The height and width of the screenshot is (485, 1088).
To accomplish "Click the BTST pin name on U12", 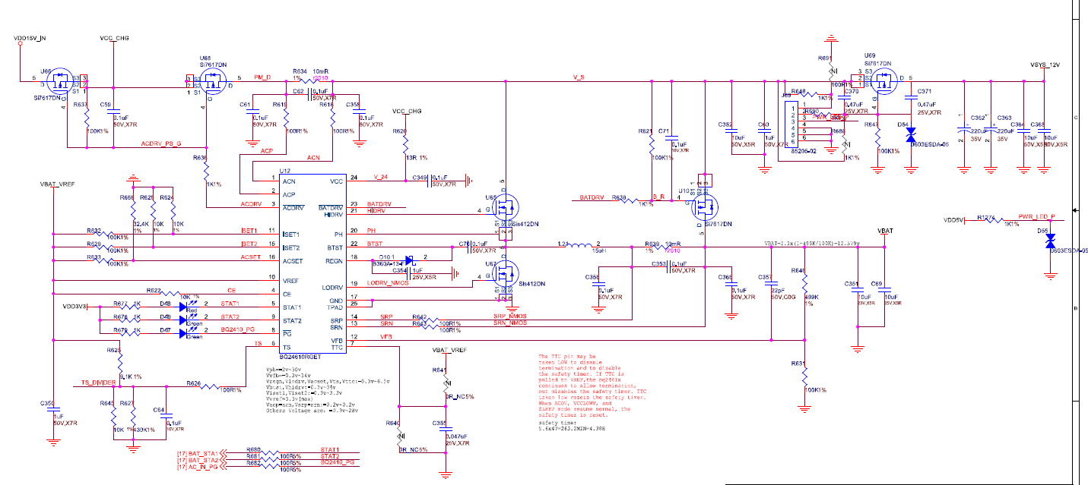I will point(335,248).
